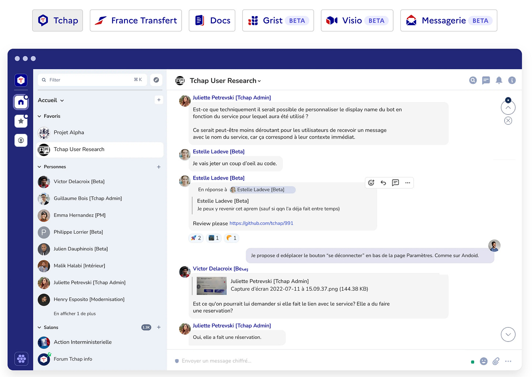Select Tchap User Research in room list
This screenshot has width=532, height=377.
100,149
